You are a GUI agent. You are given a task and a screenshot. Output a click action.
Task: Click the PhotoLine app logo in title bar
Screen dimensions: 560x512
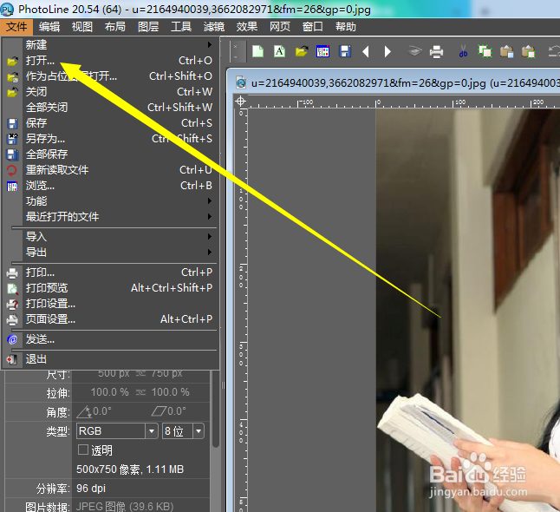tap(7, 10)
